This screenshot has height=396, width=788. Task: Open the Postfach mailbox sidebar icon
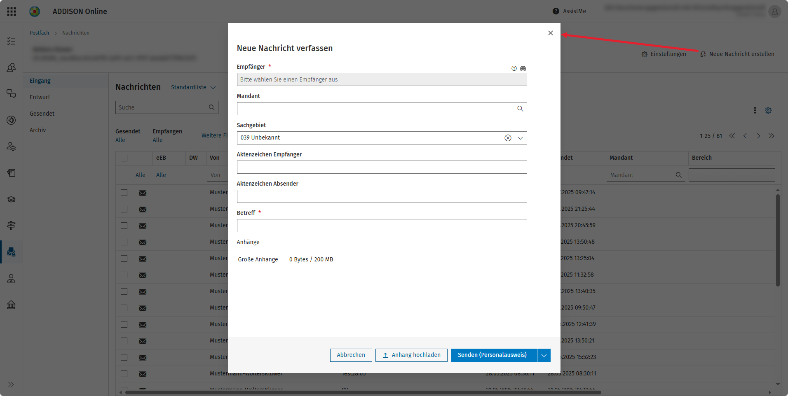point(11,252)
